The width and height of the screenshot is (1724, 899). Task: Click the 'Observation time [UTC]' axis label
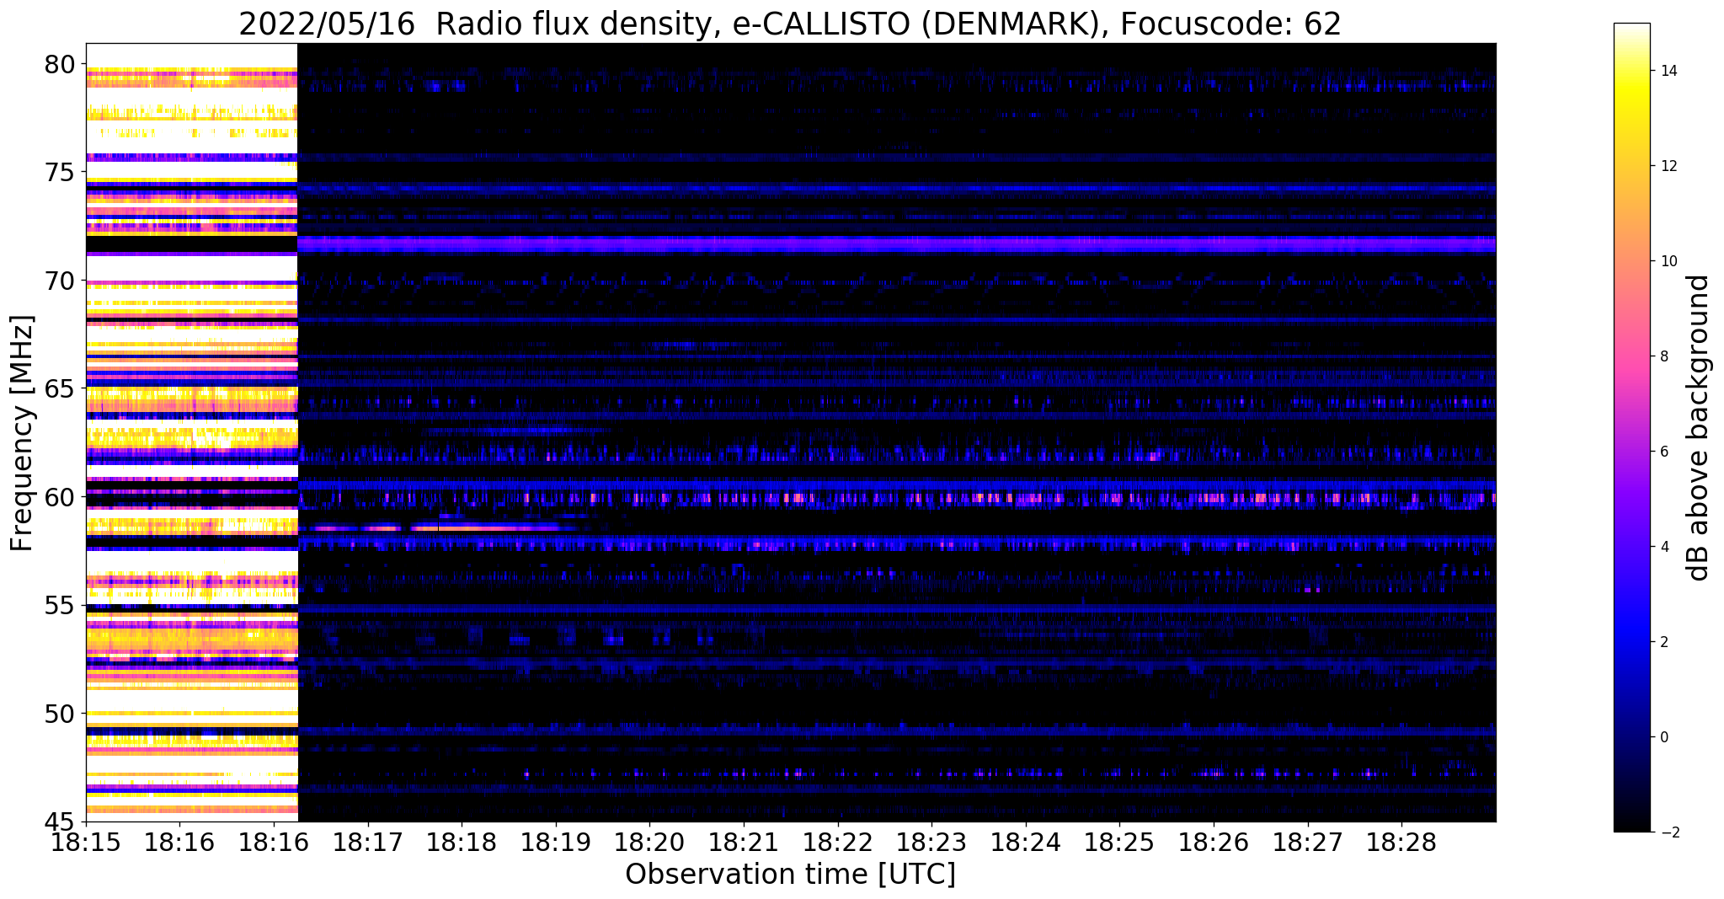click(790, 875)
